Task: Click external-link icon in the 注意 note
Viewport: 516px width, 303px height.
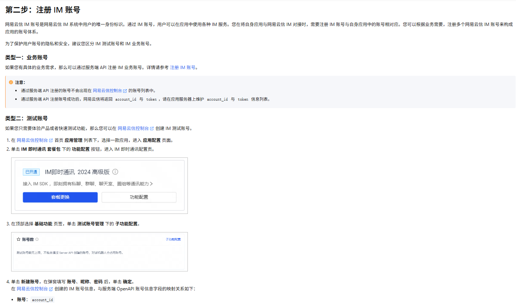Action: (125, 91)
